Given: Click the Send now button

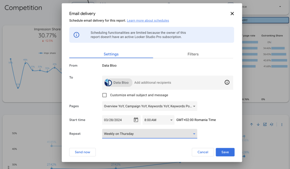Looking at the screenshot, I should click(82, 152).
